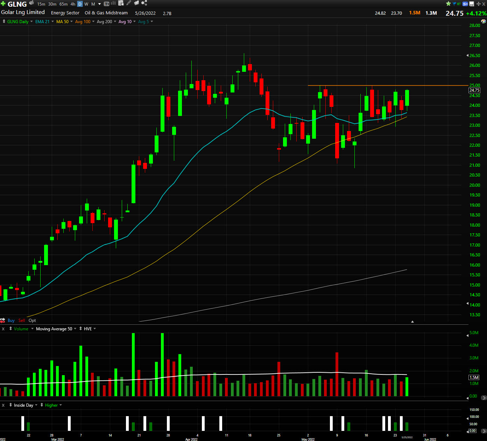
Task: Click the move arrows beside Higher label
Action: [42, 405]
